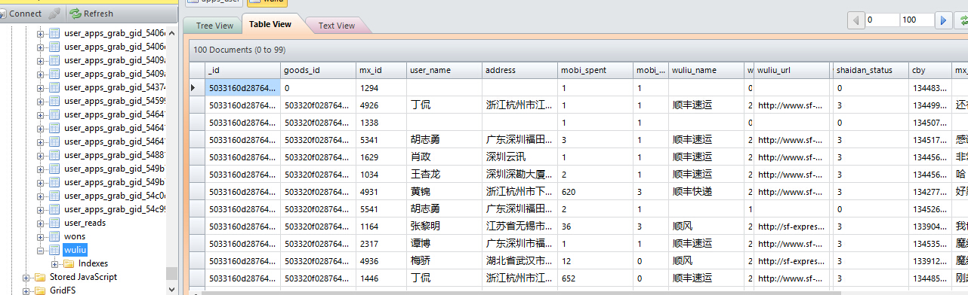968x295 pixels.
Task: Click the icon of user_apps_grab_gid_54c9 collection
Action: (54, 209)
